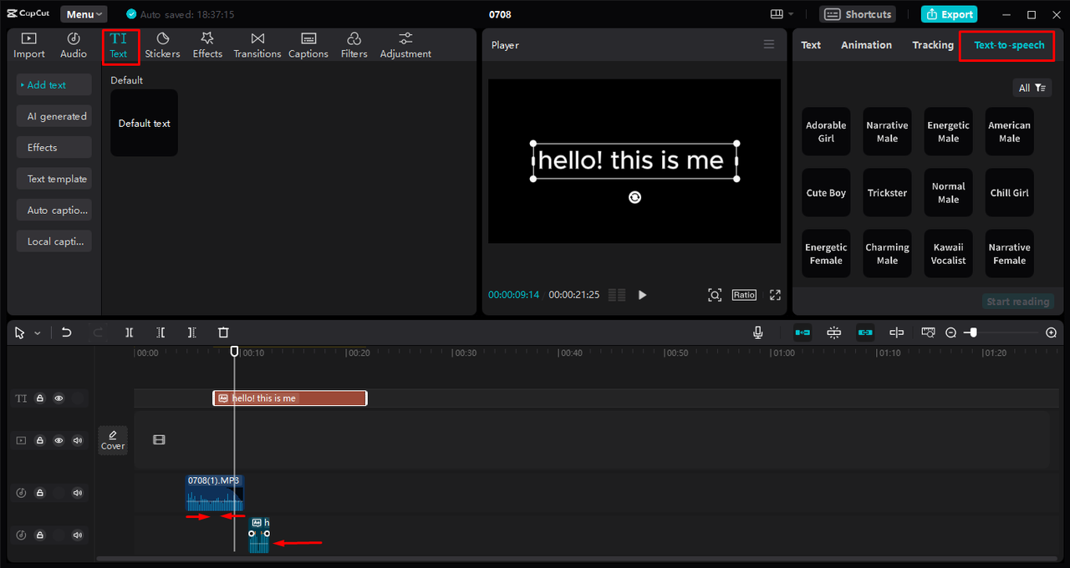Toggle clip linkage in timeline toolbar
This screenshot has width=1070, height=568.
[x=865, y=332]
